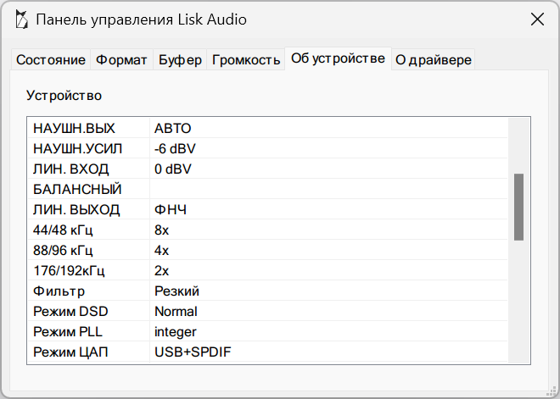Screen dimensions: 560x399
Task: Click the Lisk Audio app icon in title bar
Action: [x=20, y=19]
